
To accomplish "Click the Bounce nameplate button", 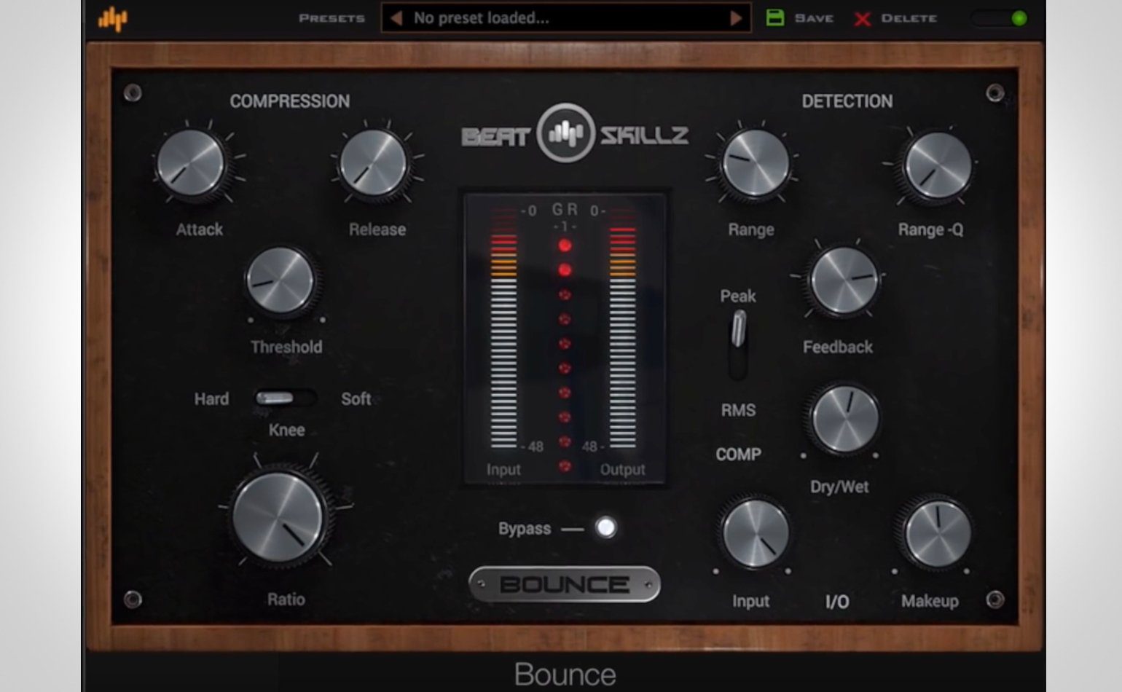I will click(565, 584).
